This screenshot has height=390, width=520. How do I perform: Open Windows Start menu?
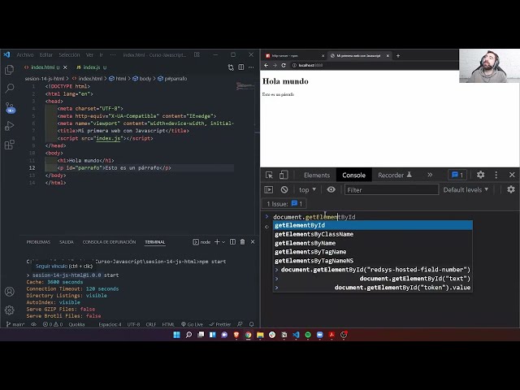tap(177, 335)
